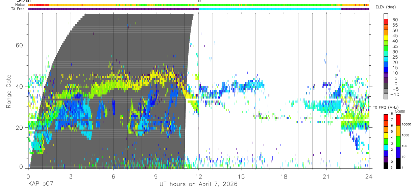Select the x-axis tick label "18"

[x=284, y=176]
